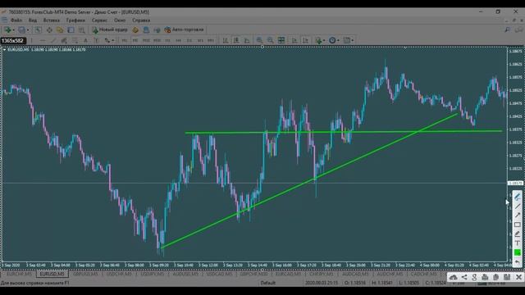The height and width of the screenshot is (295, 525).
Task: Toggle the Navigator panel icon
Action: 60,29
